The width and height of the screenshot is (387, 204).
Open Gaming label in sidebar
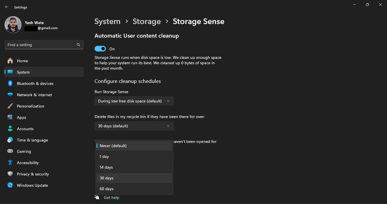[24, 151]
